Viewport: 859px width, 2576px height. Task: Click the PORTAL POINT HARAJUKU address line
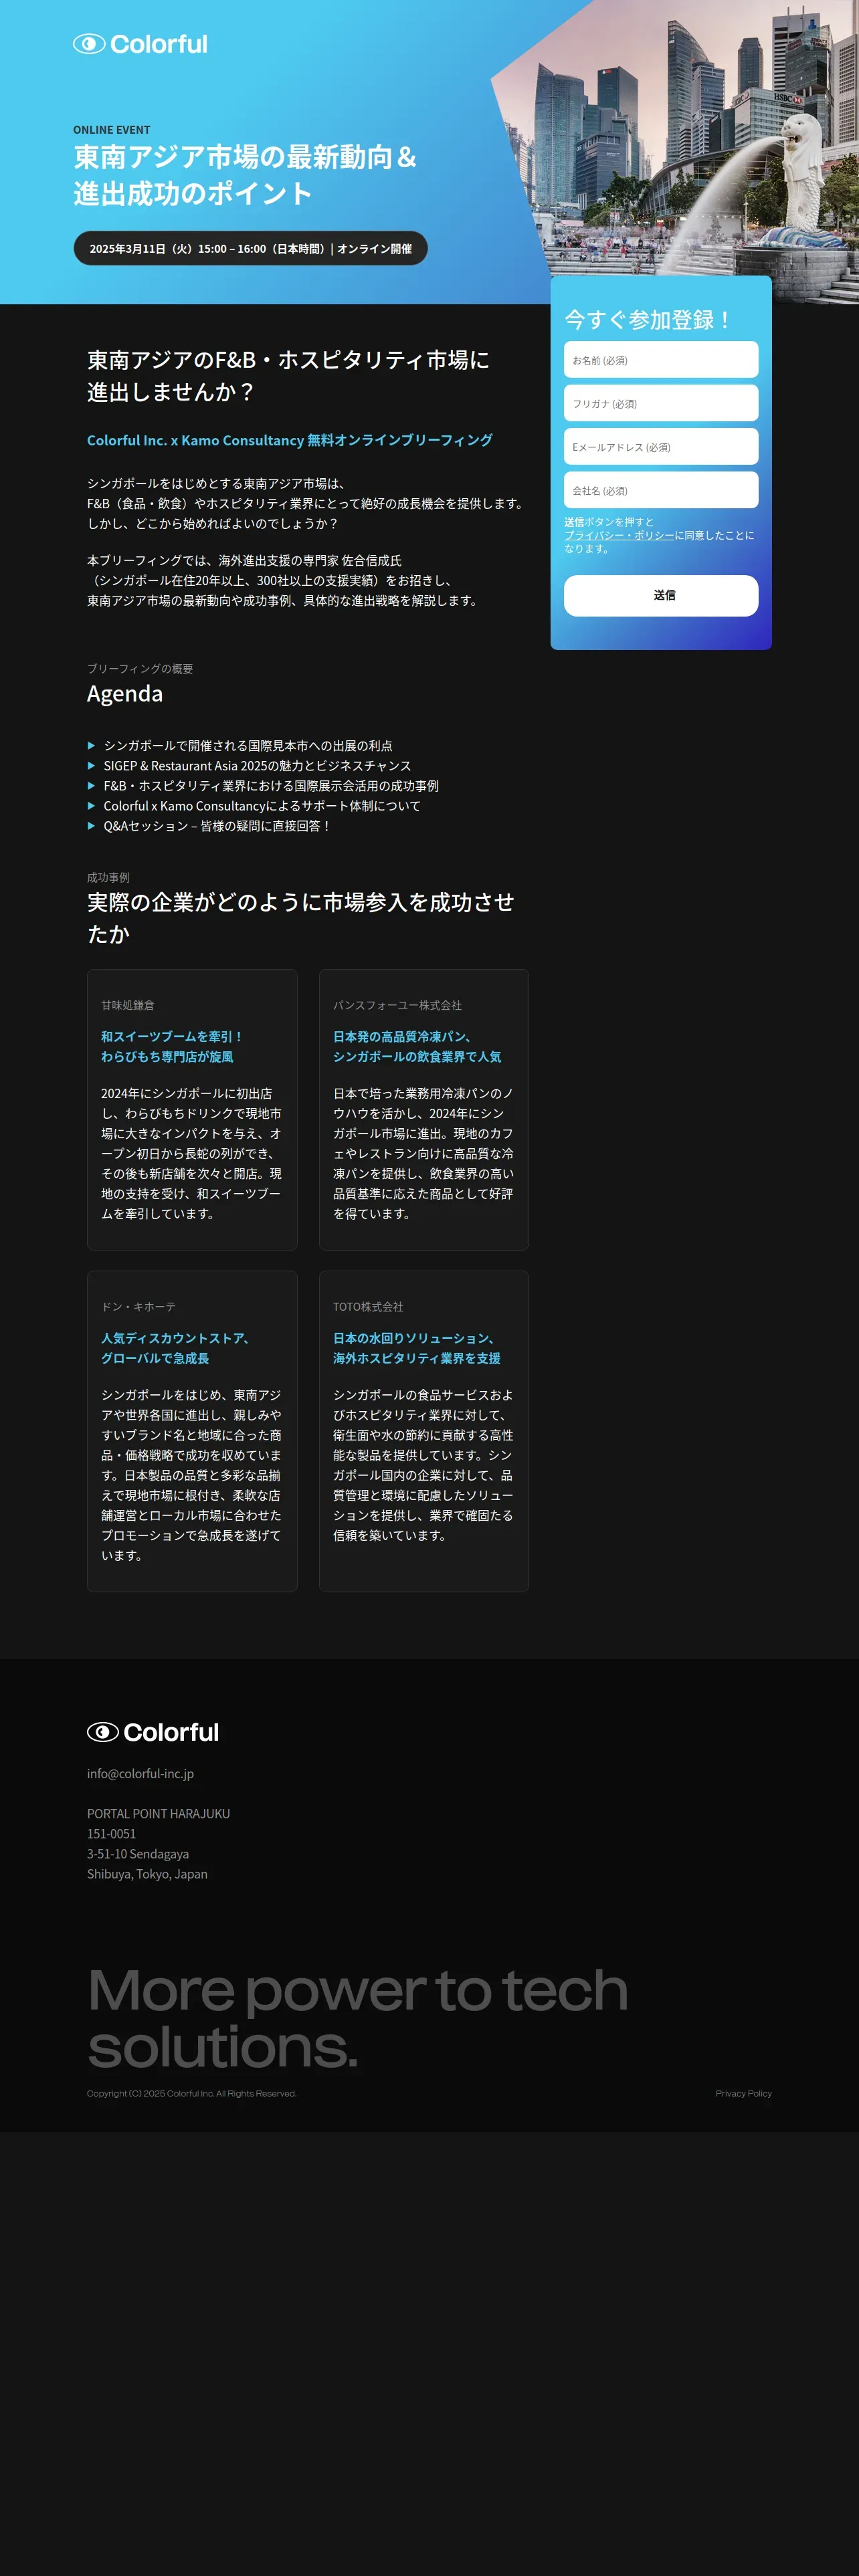tap(158, 1814)
